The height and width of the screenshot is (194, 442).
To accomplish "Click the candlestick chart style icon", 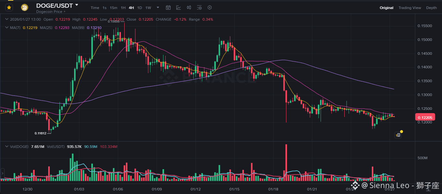I will pyautogui.click(x=189, y=7).
